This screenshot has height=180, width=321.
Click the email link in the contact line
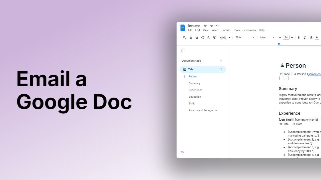[315, 74]
